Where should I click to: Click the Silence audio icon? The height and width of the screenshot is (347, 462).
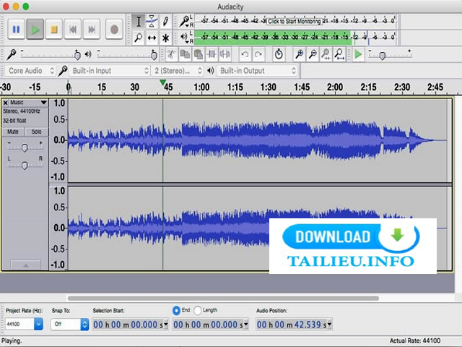[x=225, y=54]
